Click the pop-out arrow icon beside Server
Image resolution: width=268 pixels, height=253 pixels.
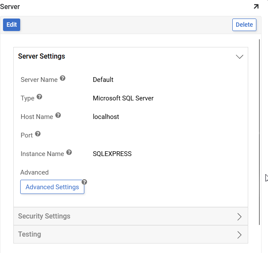tap(256, 6)
